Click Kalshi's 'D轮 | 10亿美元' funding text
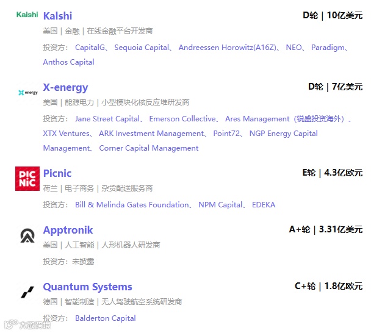Viewport: 382px width, 333px height. point(333,15)
